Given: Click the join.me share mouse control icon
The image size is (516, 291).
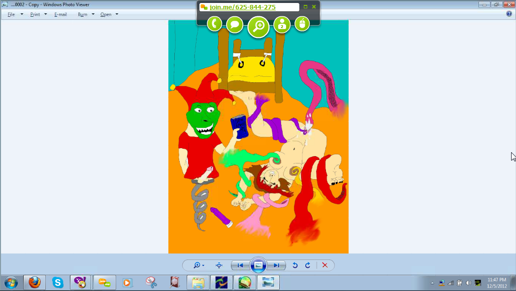Looking at the screenshot, I should [302, 24].
